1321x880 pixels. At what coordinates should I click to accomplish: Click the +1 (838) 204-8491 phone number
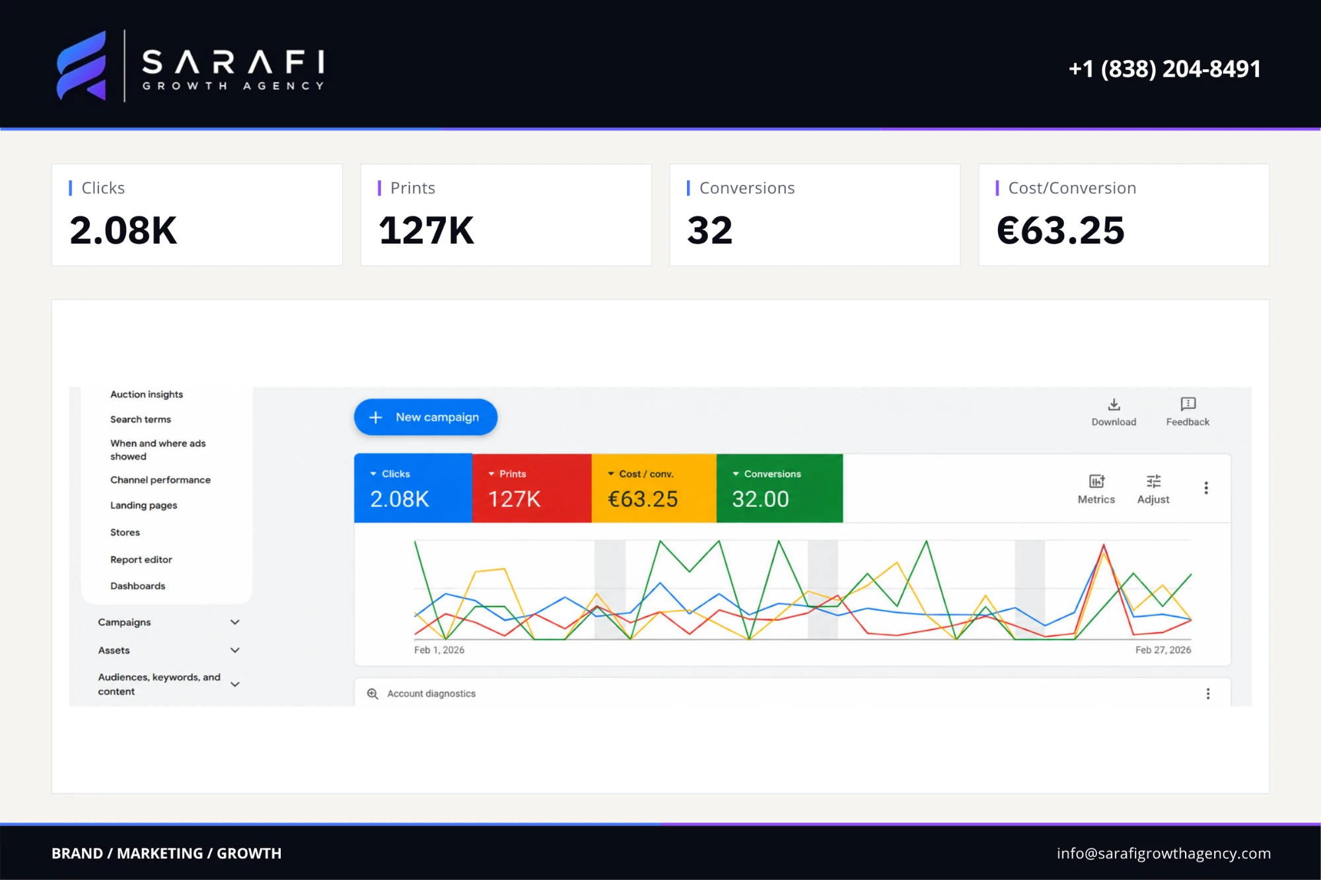[1164, 69]
